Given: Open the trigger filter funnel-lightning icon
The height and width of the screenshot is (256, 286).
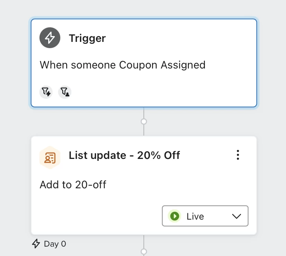Looking at the screenshot, I should (x=46, y=92).
